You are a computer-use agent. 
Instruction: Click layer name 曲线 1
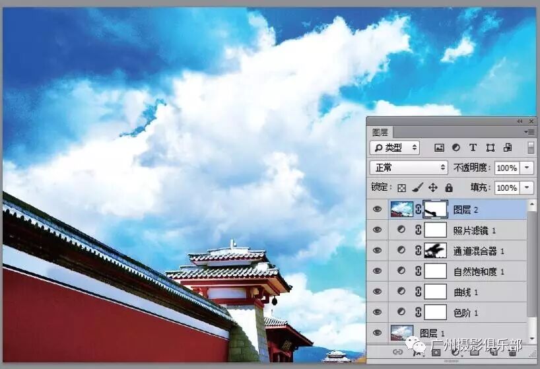pyautogui.click(x=466, y=292)
